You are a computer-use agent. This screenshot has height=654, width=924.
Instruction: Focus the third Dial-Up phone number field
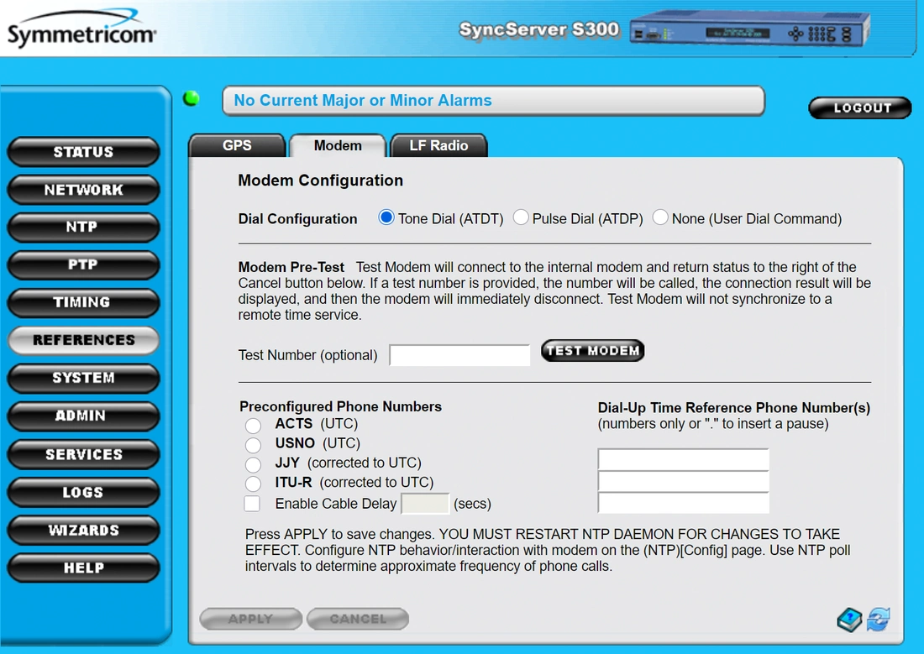pos(684,503)
